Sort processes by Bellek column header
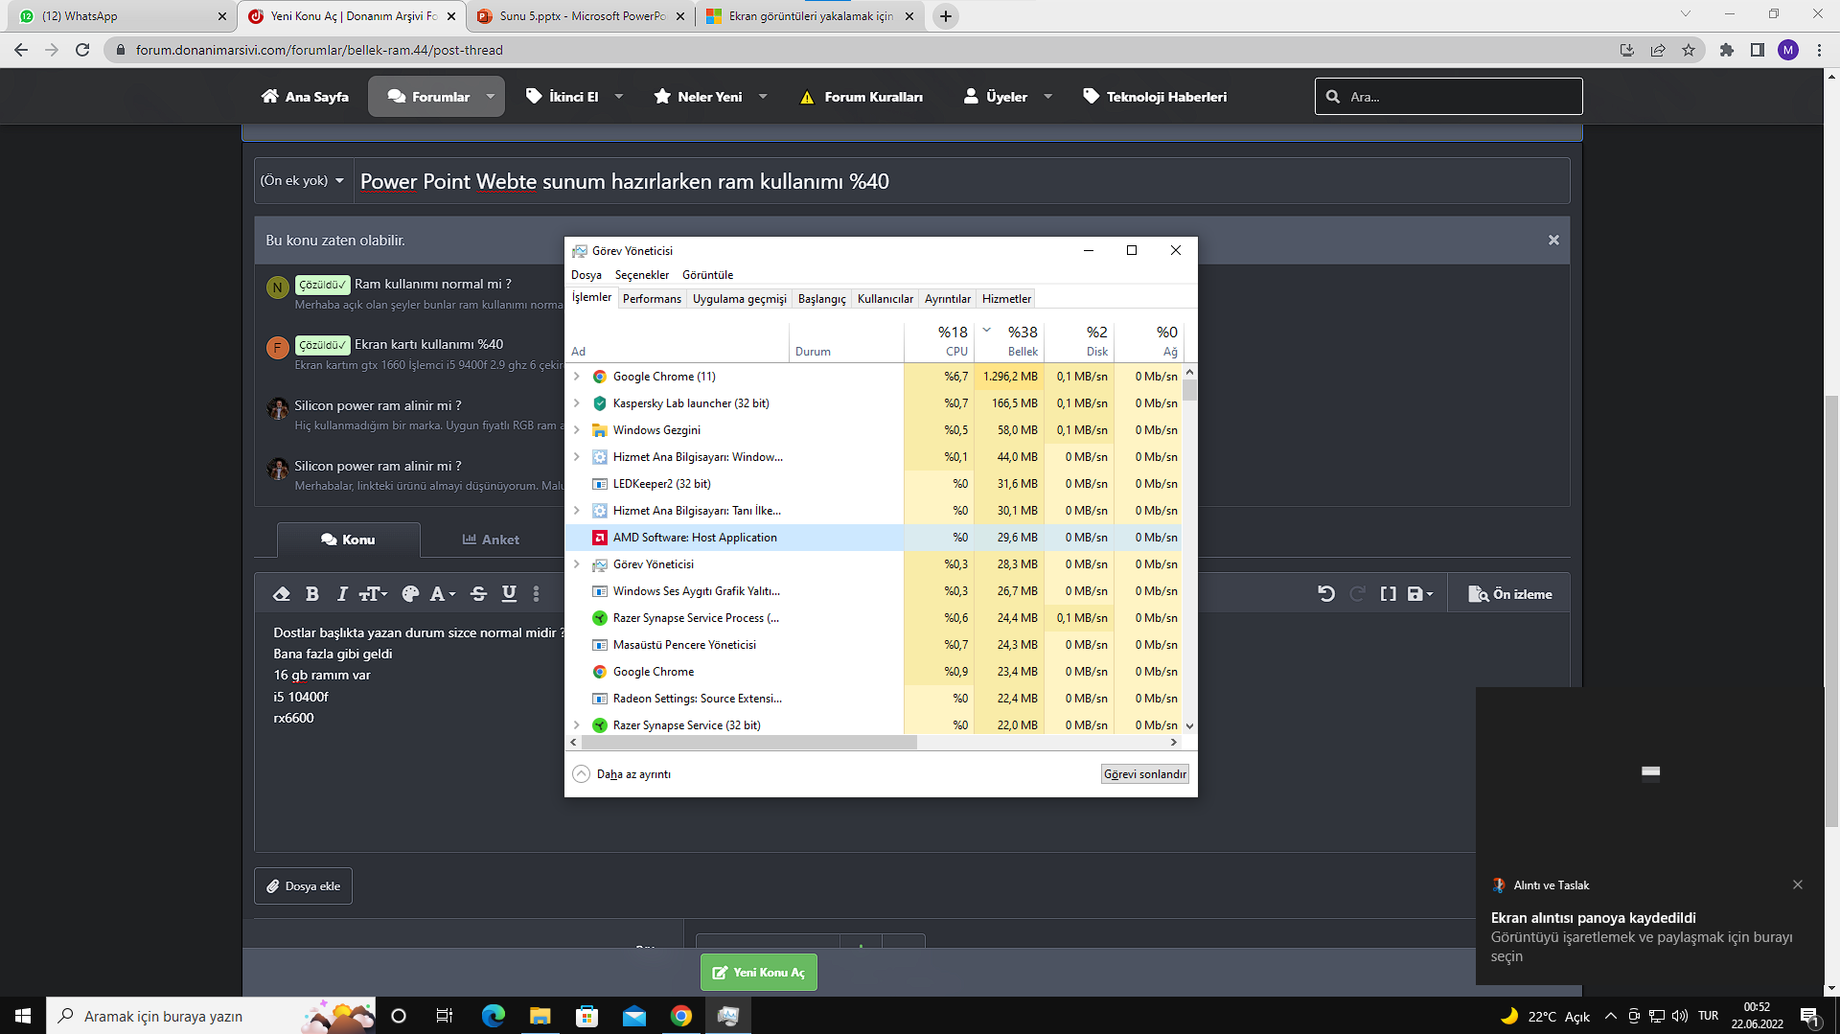The width and height of the screenshot is (1840, 1034). [x=1009, y=340]
